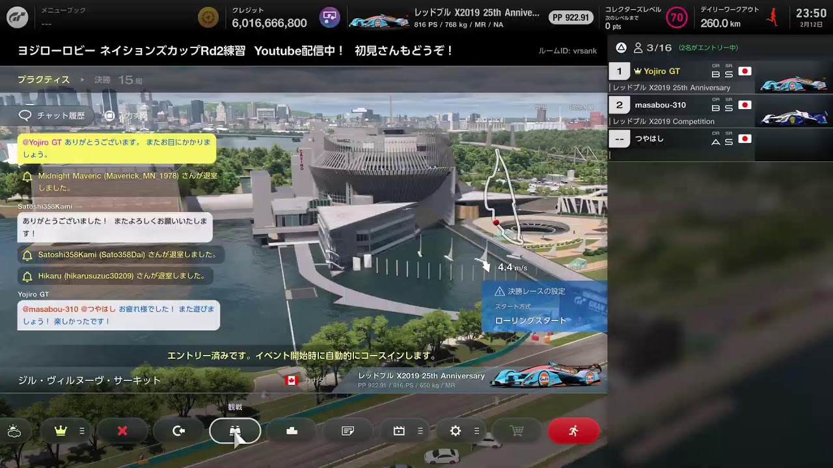Click Japan flag in Yojiro GT's row
The width and height of the screenshot is (833, 468).
tap(744, 71)
